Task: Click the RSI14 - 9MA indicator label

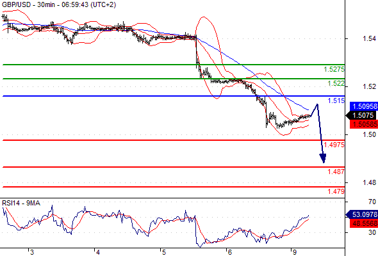Action: (21, 203)
